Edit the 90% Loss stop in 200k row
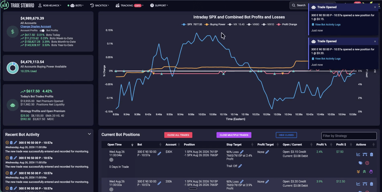382x192 pixels. pos(242,181)
